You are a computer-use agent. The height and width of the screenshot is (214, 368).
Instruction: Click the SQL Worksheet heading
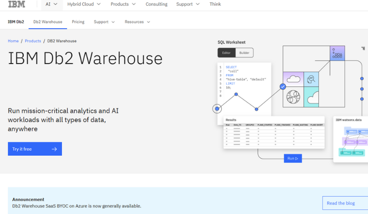231,43
